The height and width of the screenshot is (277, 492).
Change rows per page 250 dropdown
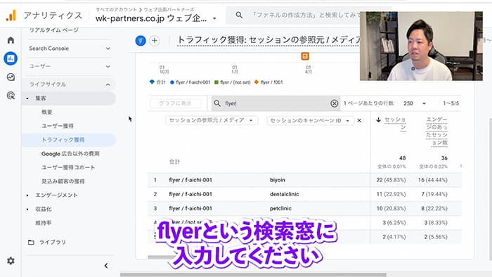pos(415,103)
